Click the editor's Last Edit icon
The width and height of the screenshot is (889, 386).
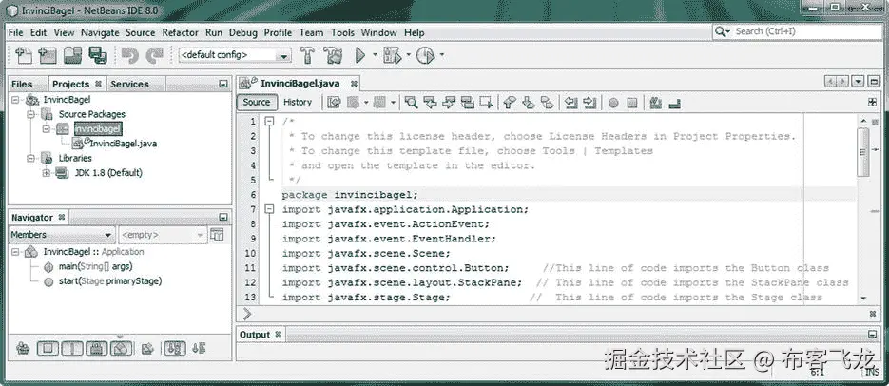[335, 103]
